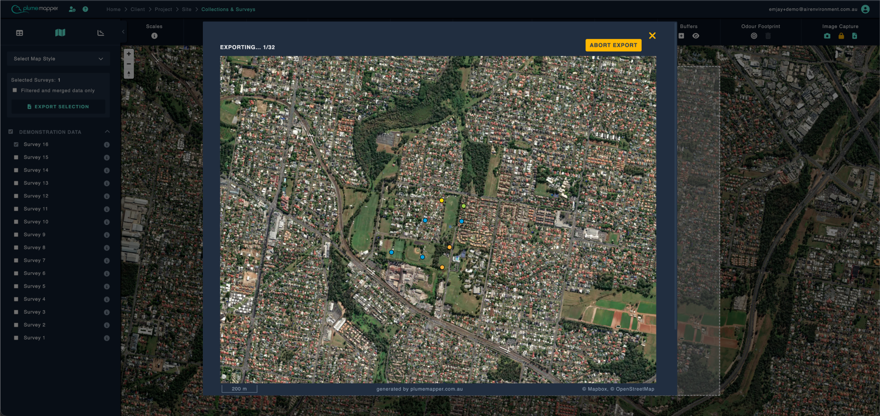The height and width of the screenshot is (416, 880).
Task: Select Survey 4 row label
Action: coord(35,299)
